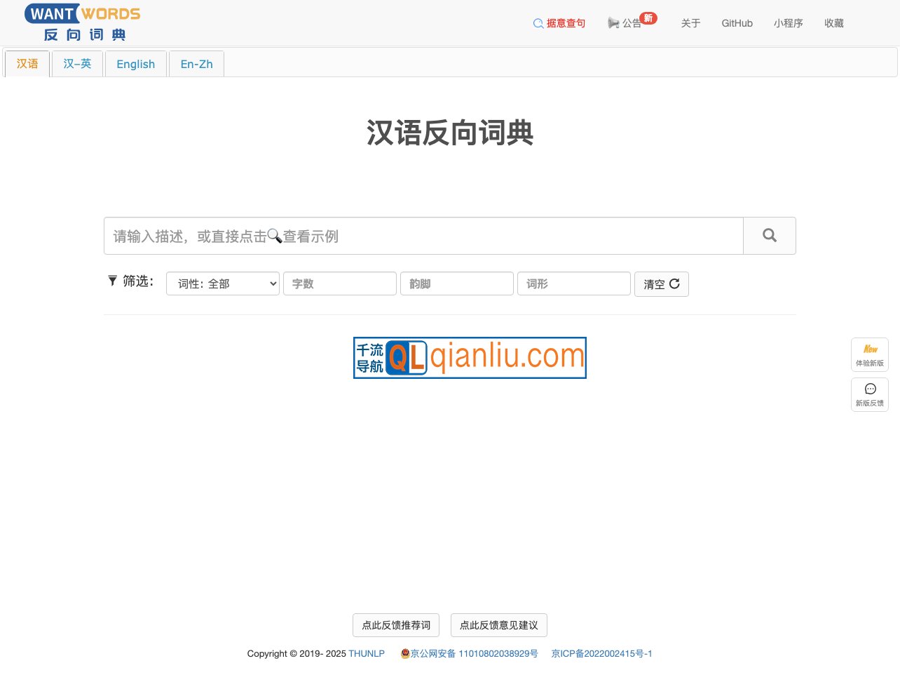Image resolution: width=900 pixels, height=675 pixels.
Task: Open 据意查句 via its magnifier icon
Action: click(537, 23)
